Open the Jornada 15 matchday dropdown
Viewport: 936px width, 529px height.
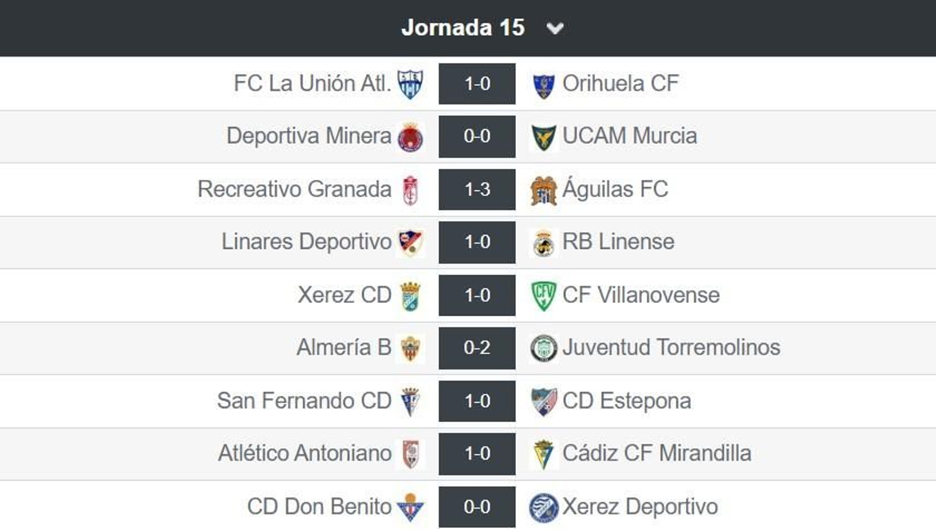(x=462, y=27)
